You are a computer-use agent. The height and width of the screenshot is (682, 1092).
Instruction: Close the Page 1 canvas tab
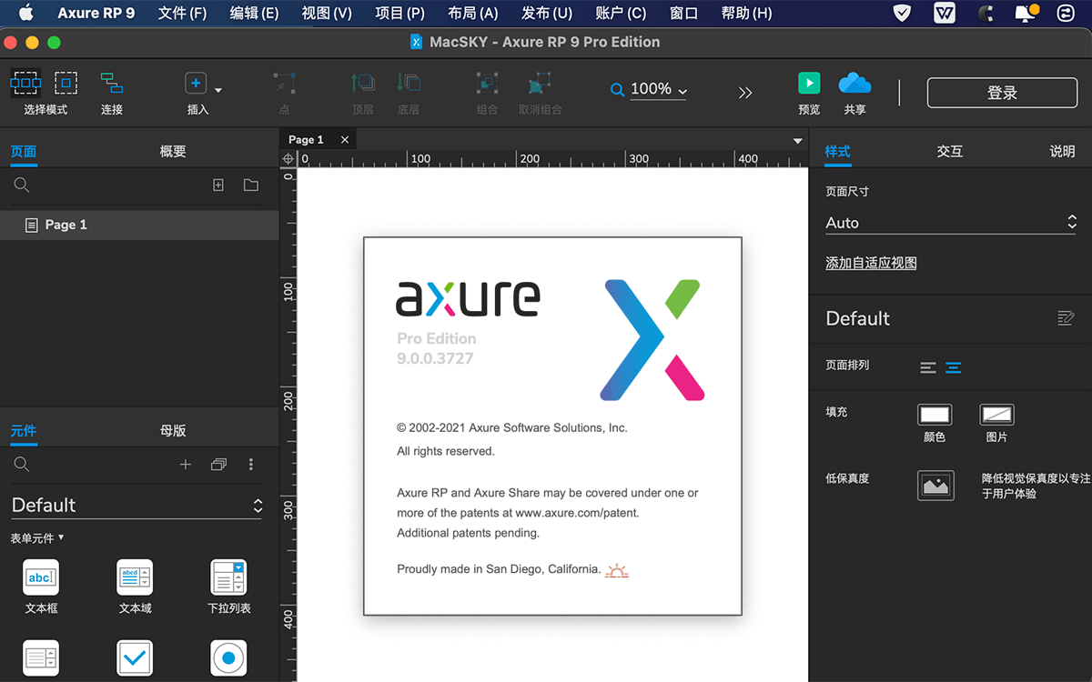pyautogui.click(x=344, y=139)
